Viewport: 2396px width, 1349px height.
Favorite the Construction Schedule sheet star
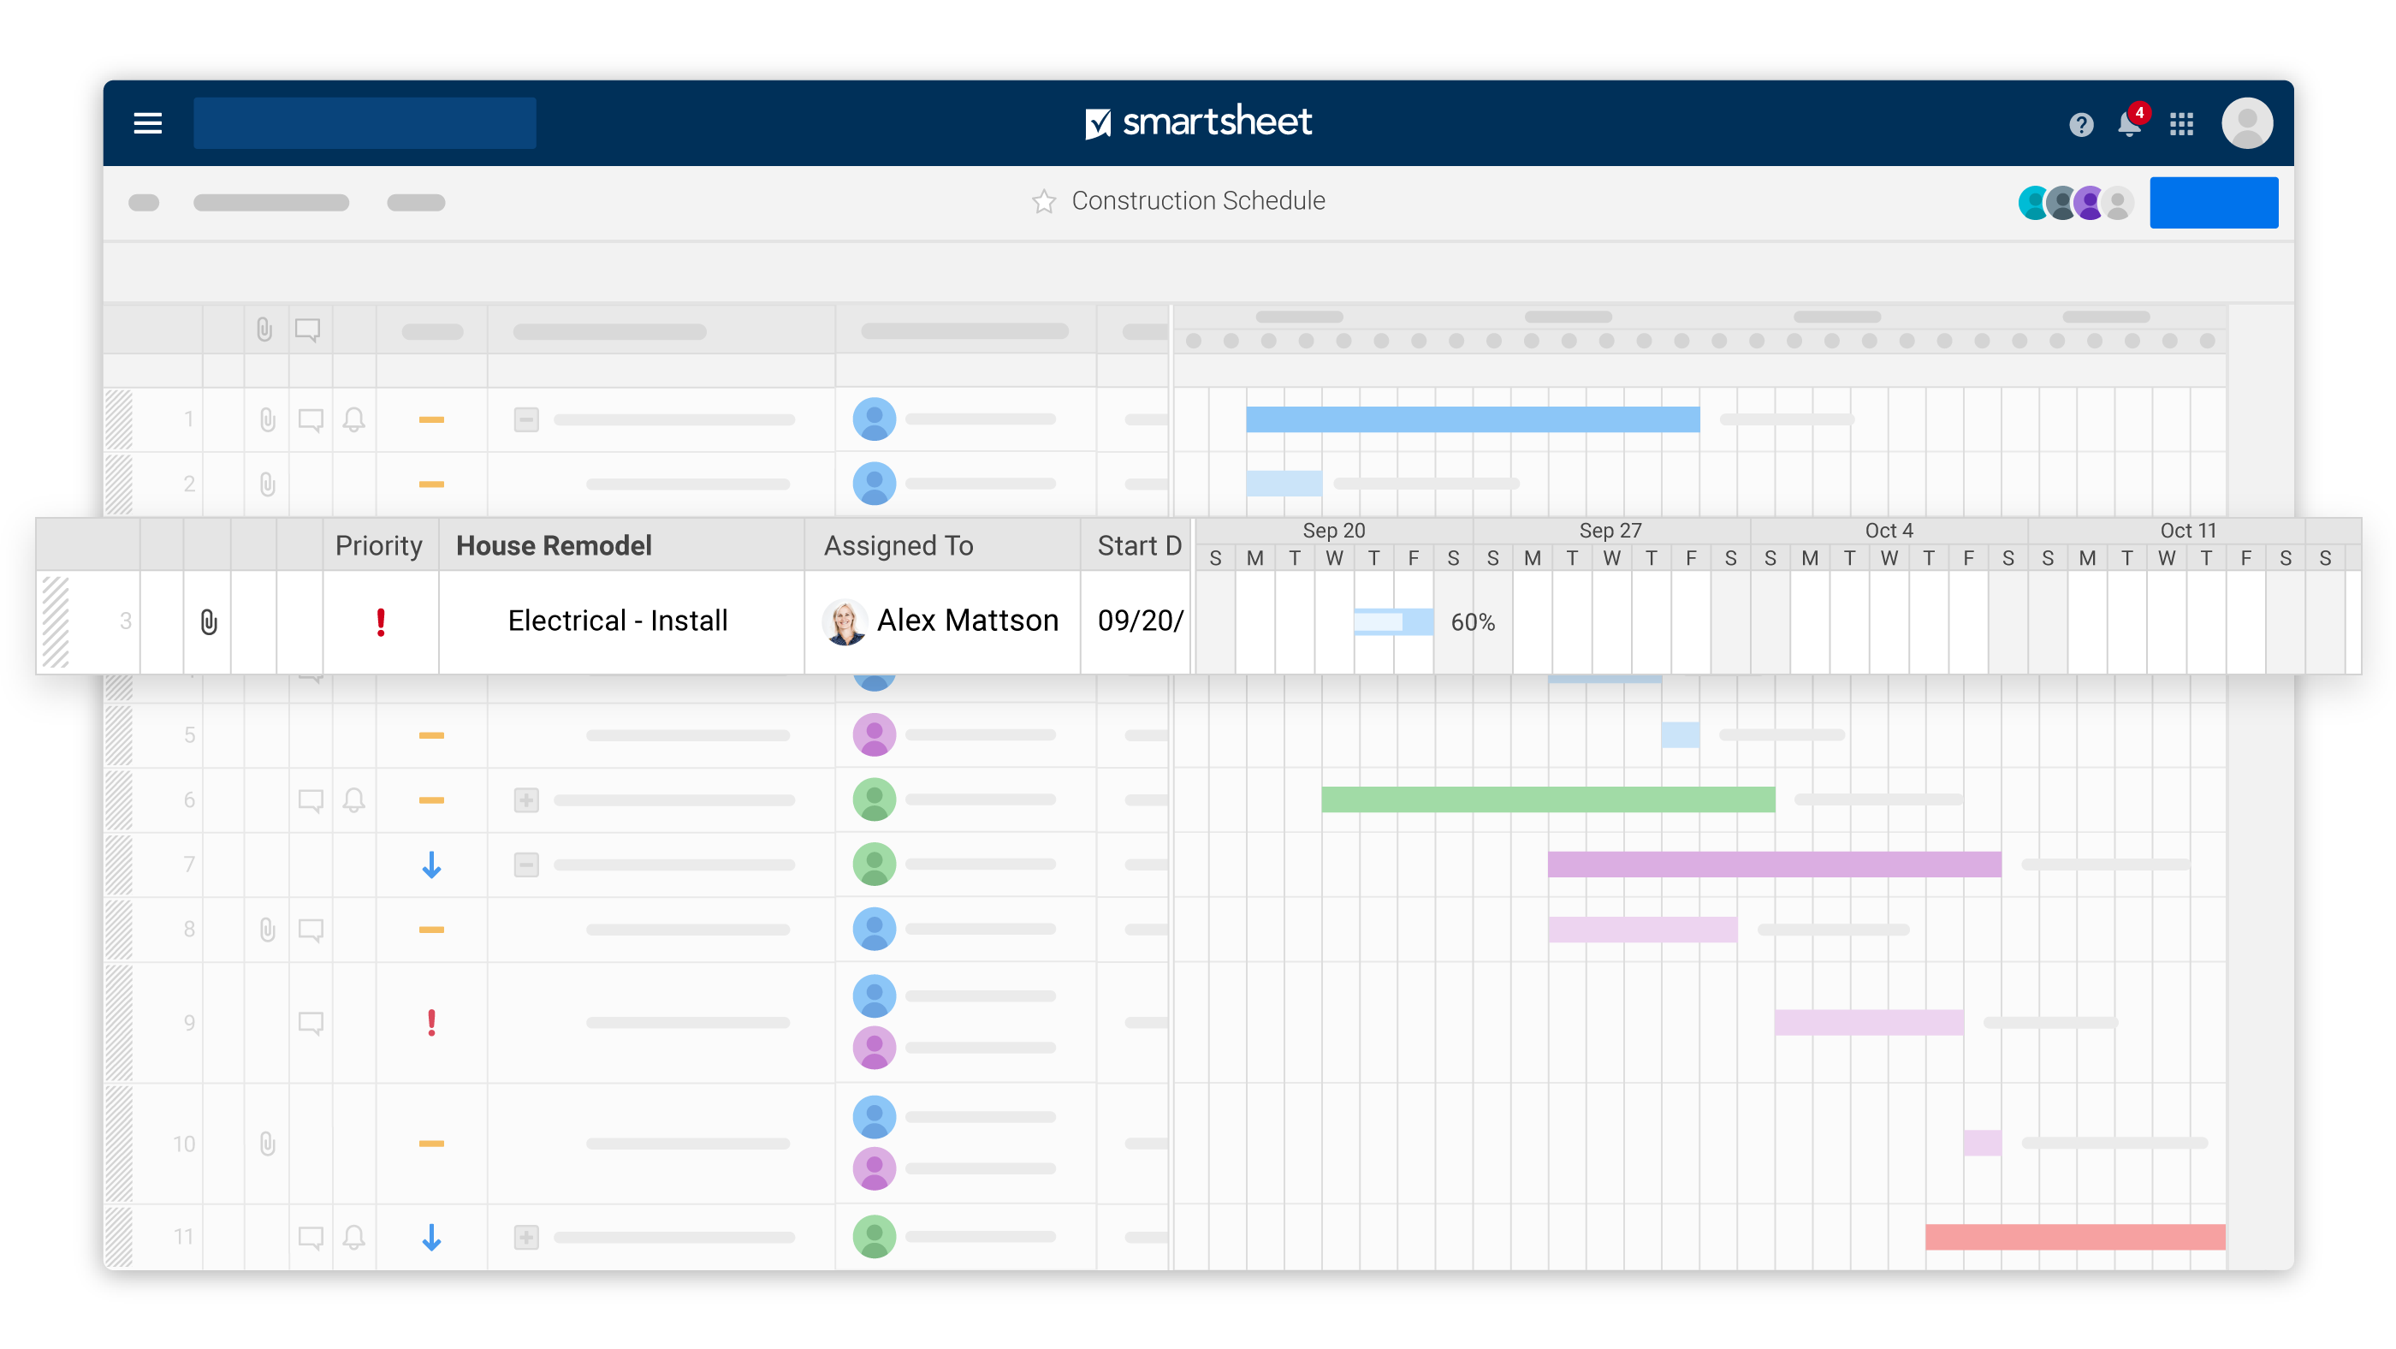click(1044, 202)
